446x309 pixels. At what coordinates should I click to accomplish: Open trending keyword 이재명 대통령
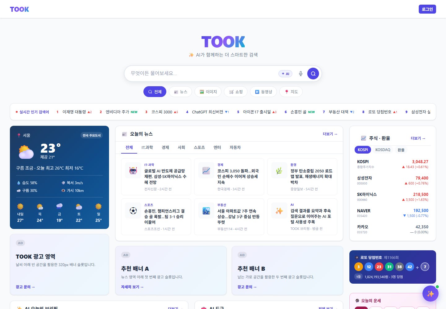pyautogui.click(x=74, y=112)
